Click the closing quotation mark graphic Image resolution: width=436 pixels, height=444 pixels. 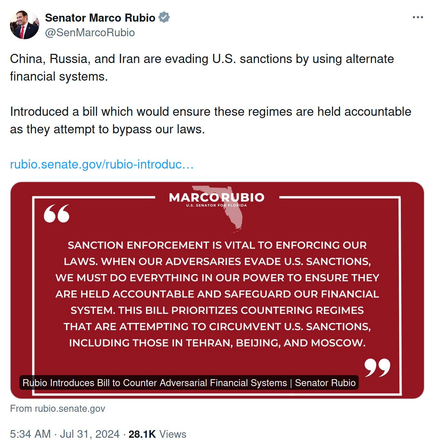pos(377,368)
